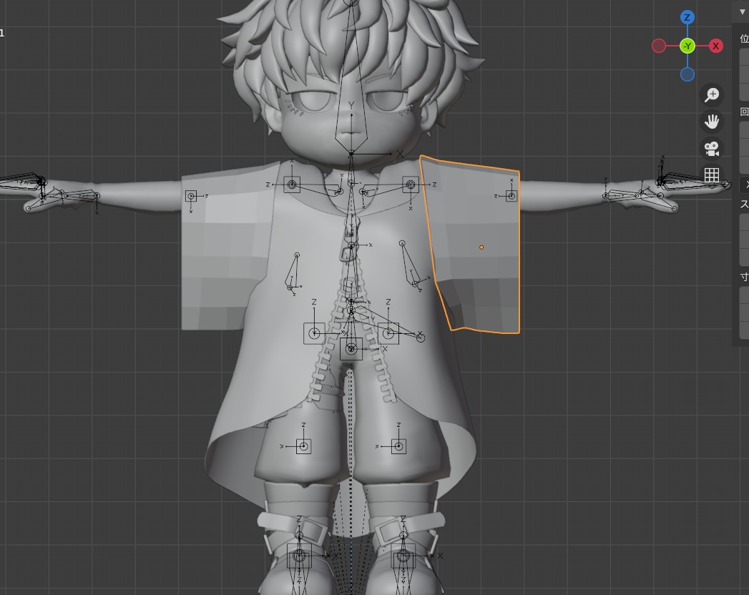Image resolution: width=749 pixels, height=595 pixels.
Task: Toggle perspective/orthographic with the grid icon
Action: (x=712, y=174)
